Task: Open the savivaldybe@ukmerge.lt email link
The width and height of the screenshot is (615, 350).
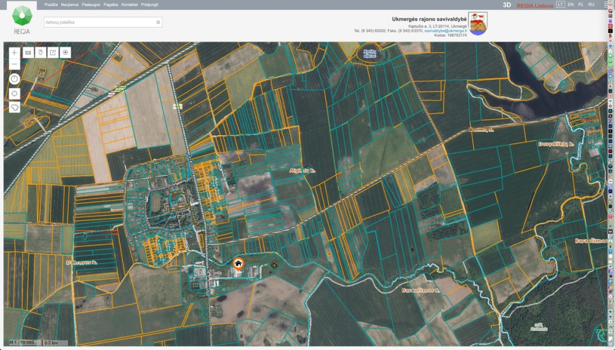Action: pyautogui.click(x=445, y=31)
